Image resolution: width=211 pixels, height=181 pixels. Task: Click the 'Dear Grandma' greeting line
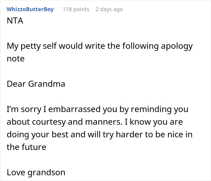[36, 83]
